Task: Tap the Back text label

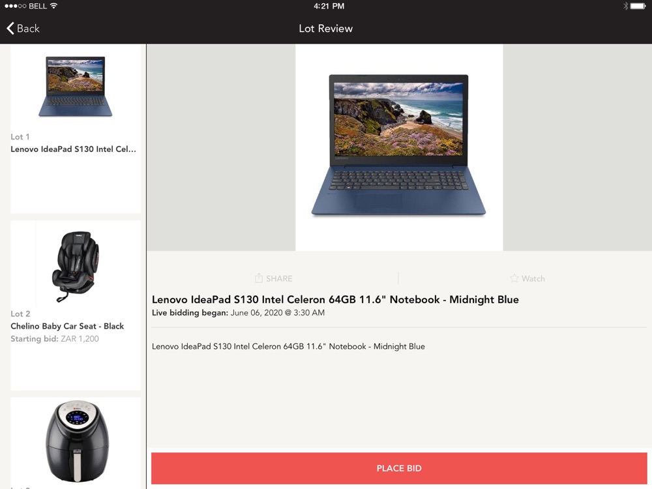Action: [x=28, y=28]
